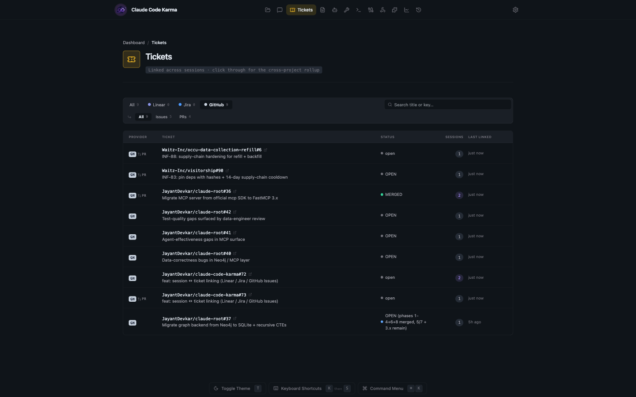Click 'Data-correctness bugs in Neo4j / MCP layer' text
The image size is (636, 397).
(206, 260)
